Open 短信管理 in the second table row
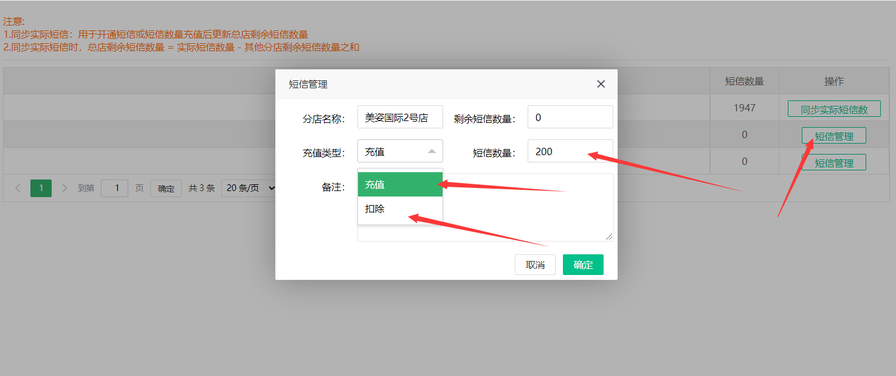This screenshot has width=896, height=376. click(x=833, y=136)
